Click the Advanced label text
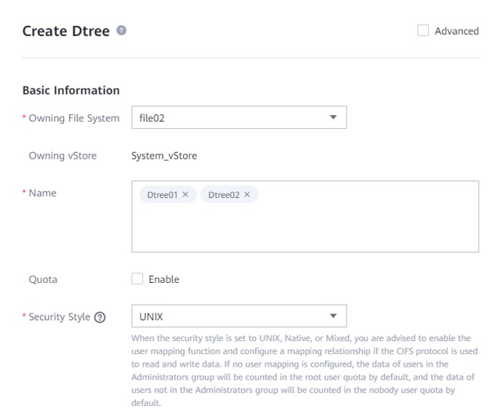The height and width of the screenshot is (416, 500). point(456,31)
